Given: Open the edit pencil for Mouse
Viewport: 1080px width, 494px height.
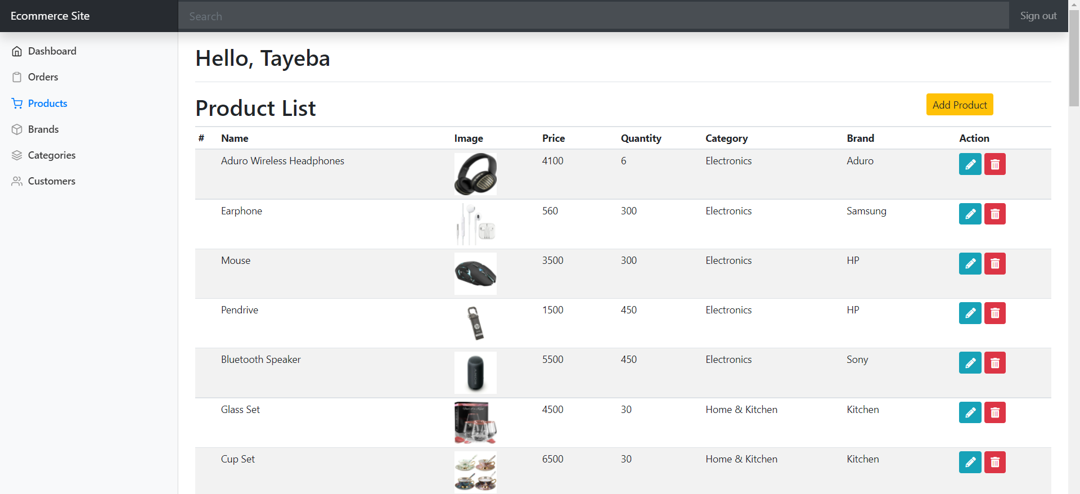Looking at the screenshot, I should [x=970, y=263].
